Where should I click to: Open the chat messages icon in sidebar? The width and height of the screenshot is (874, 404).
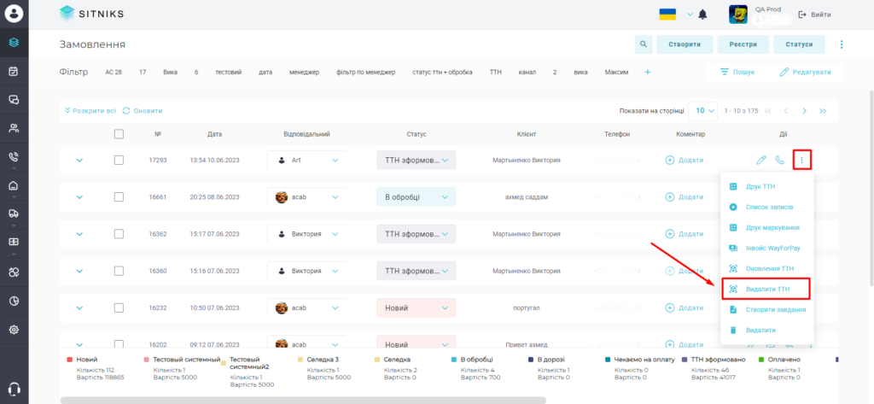click(x=15, y=100)
